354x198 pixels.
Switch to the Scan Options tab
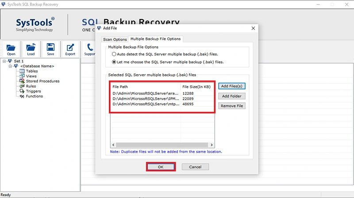(x=115, y=39)
